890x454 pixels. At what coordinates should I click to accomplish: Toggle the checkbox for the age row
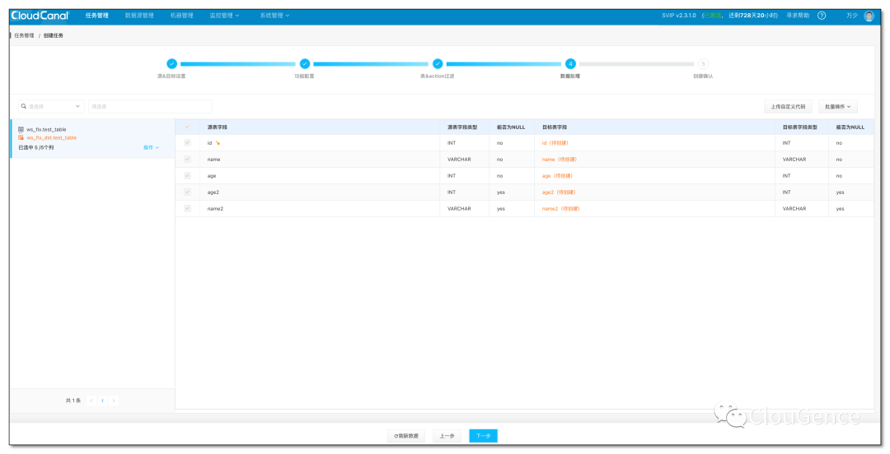point(187,176)
